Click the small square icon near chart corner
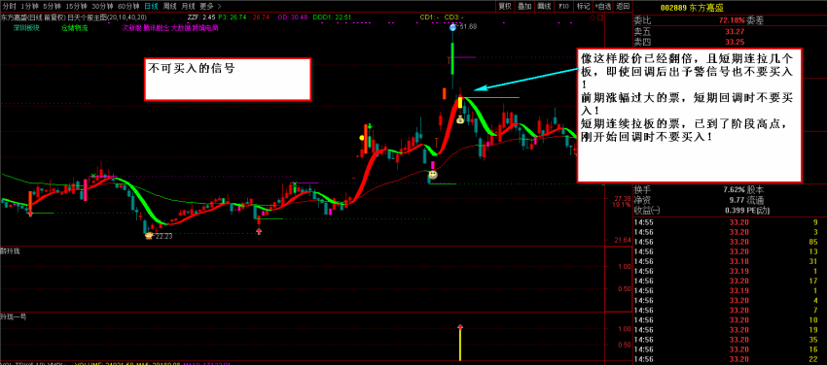This screenshot has height=365, width=827. (x=599, y=17)
